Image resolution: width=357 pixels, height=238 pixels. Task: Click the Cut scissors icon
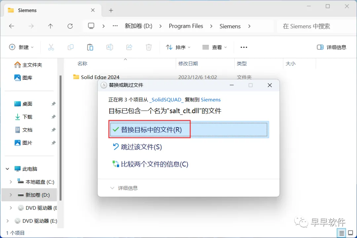pos(51,47)
